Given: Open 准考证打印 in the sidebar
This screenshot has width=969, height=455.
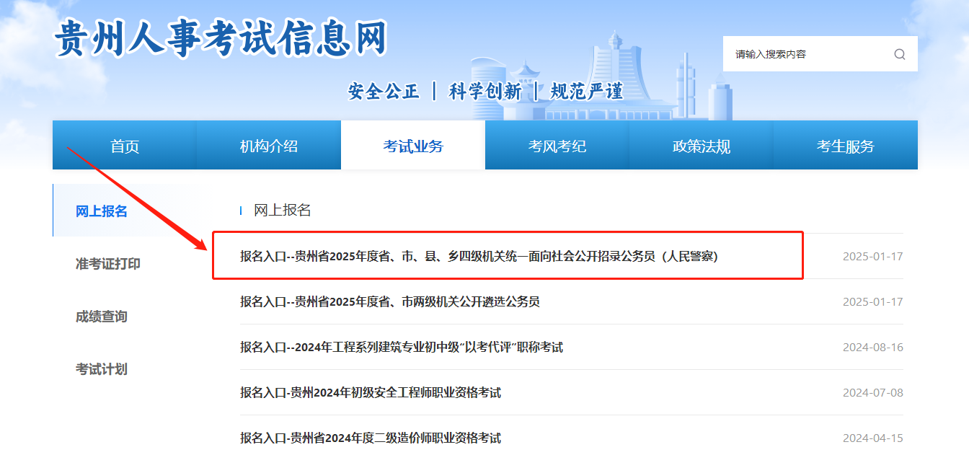Looking at the screenshot, I should coord(108,263).
